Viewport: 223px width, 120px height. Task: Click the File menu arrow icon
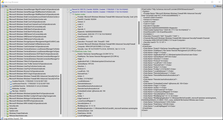coord(3,6)
